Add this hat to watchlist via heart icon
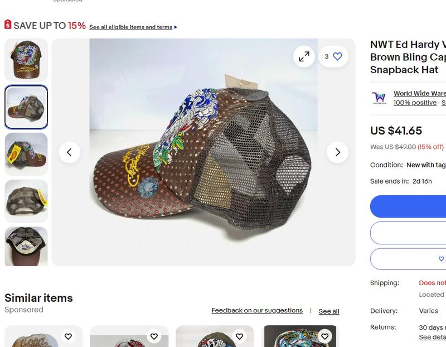Image resolution: width=446 pixels, height=347 pixels. (337, 56)
